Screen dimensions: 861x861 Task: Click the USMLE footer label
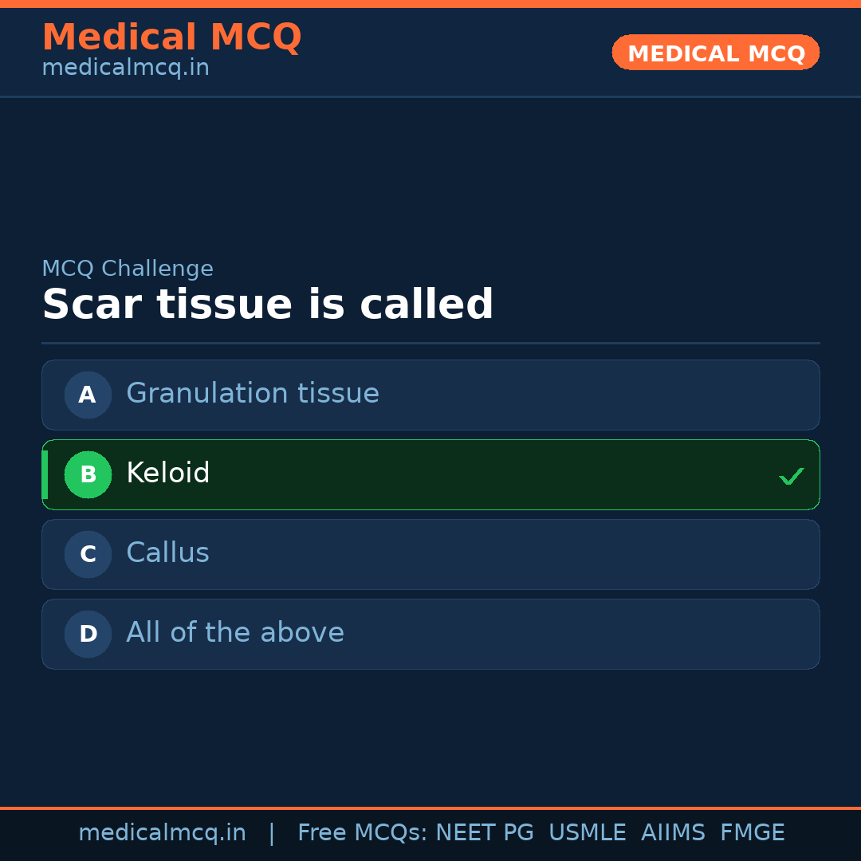pyautogui.click(x=588, y=832)
